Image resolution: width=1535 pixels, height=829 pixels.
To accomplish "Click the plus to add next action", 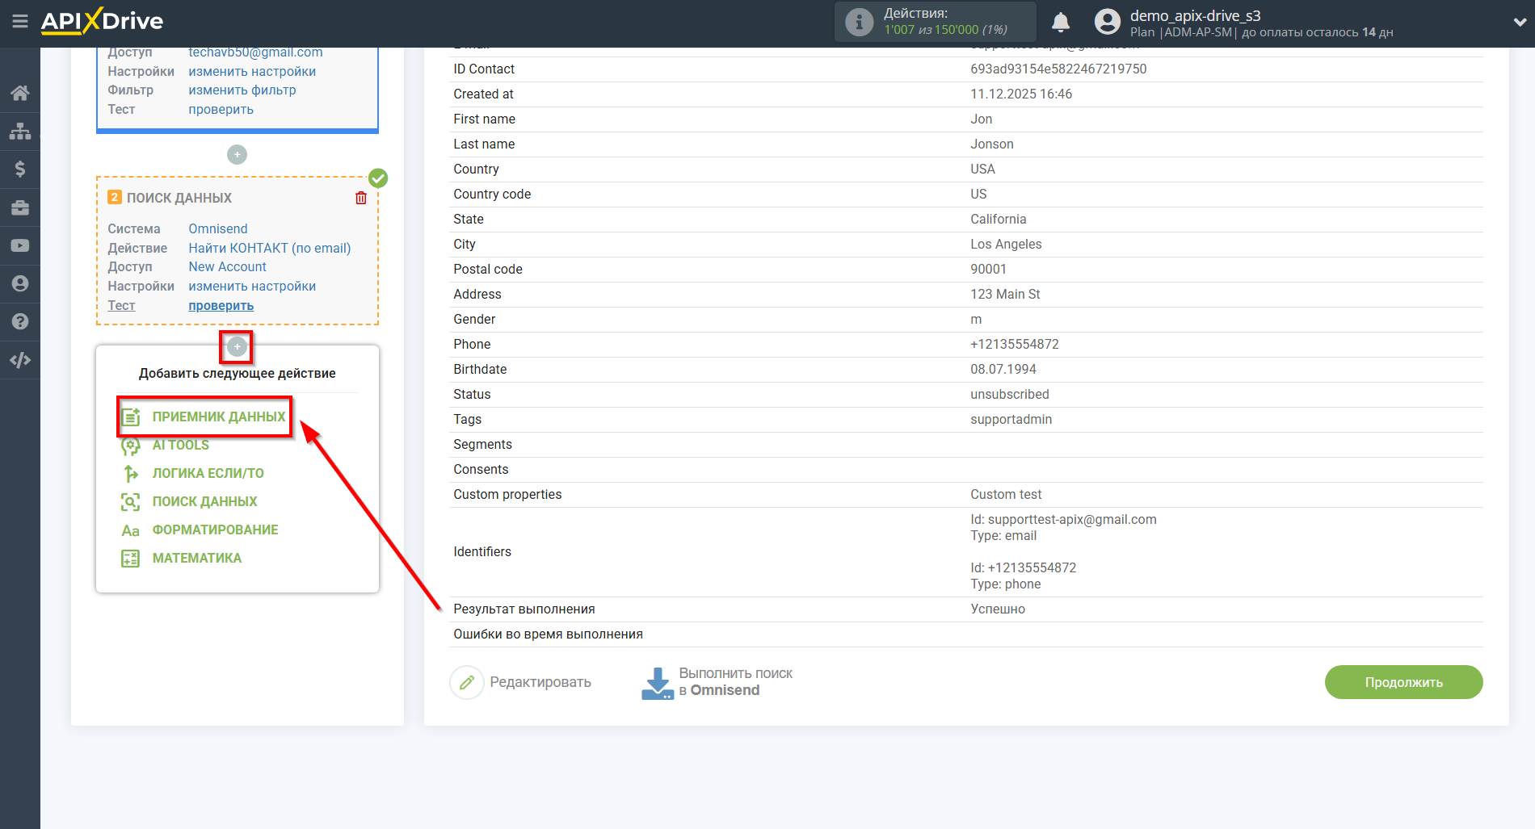I will pyautogui.click(x=236, y=346).
